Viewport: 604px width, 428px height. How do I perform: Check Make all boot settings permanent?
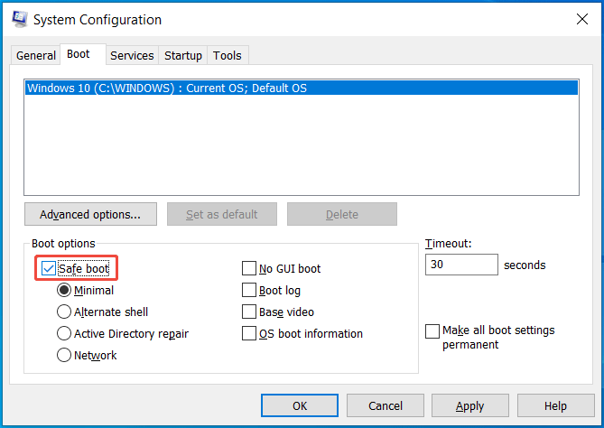[x=432, y=331]
